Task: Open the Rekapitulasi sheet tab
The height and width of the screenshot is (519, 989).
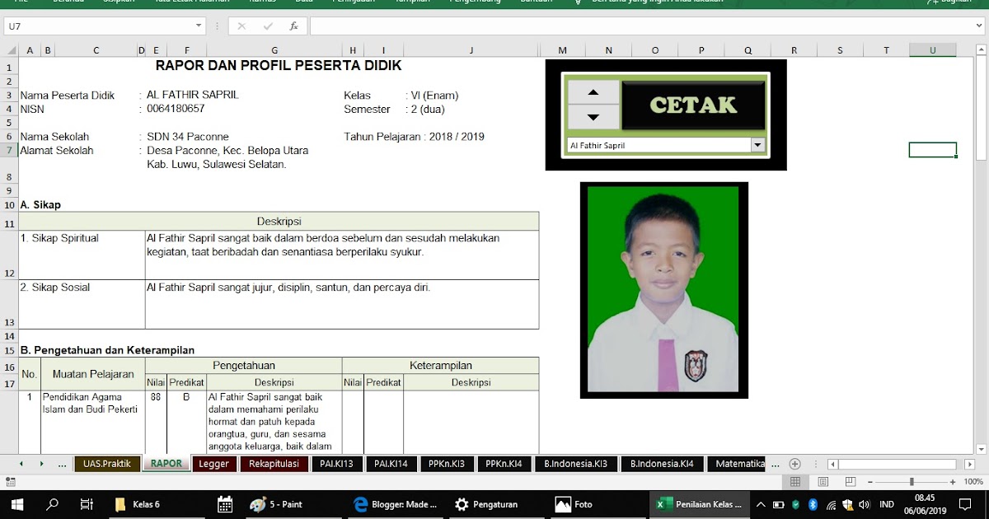Action: (x=274, y=464)
